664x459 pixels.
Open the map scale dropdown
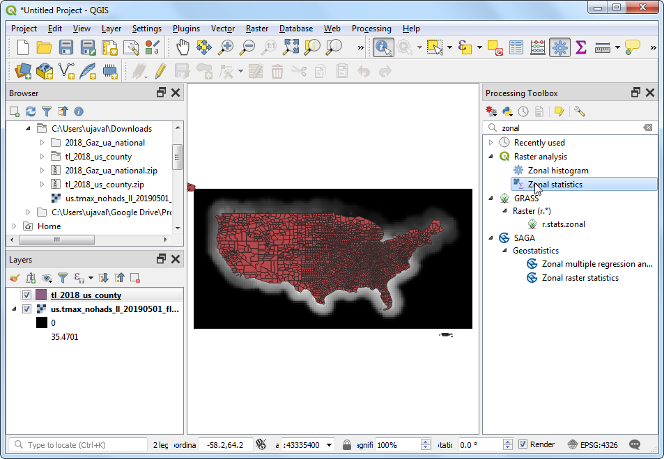click(329, 444)
